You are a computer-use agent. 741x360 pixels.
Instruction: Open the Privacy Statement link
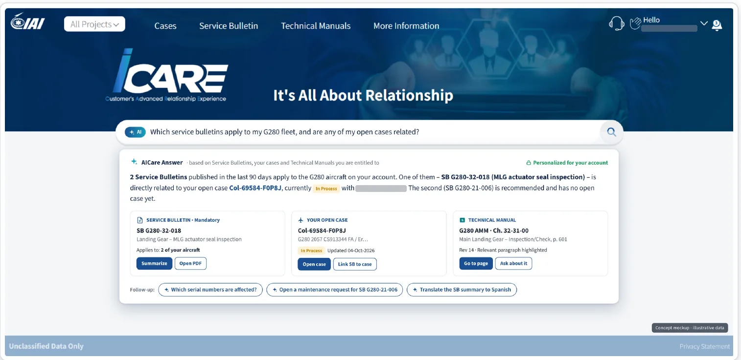click(x=705, y=346)
